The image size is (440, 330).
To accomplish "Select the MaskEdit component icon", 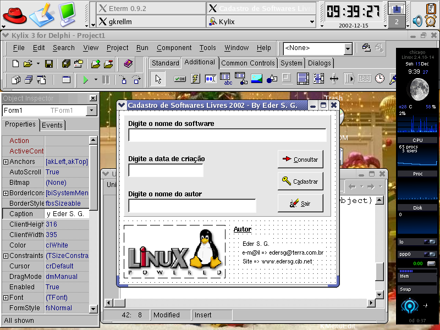I will (x=211, y=79).
